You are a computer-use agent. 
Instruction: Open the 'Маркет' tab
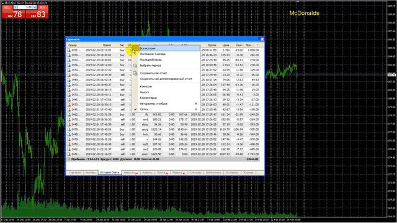click(179, 172)
